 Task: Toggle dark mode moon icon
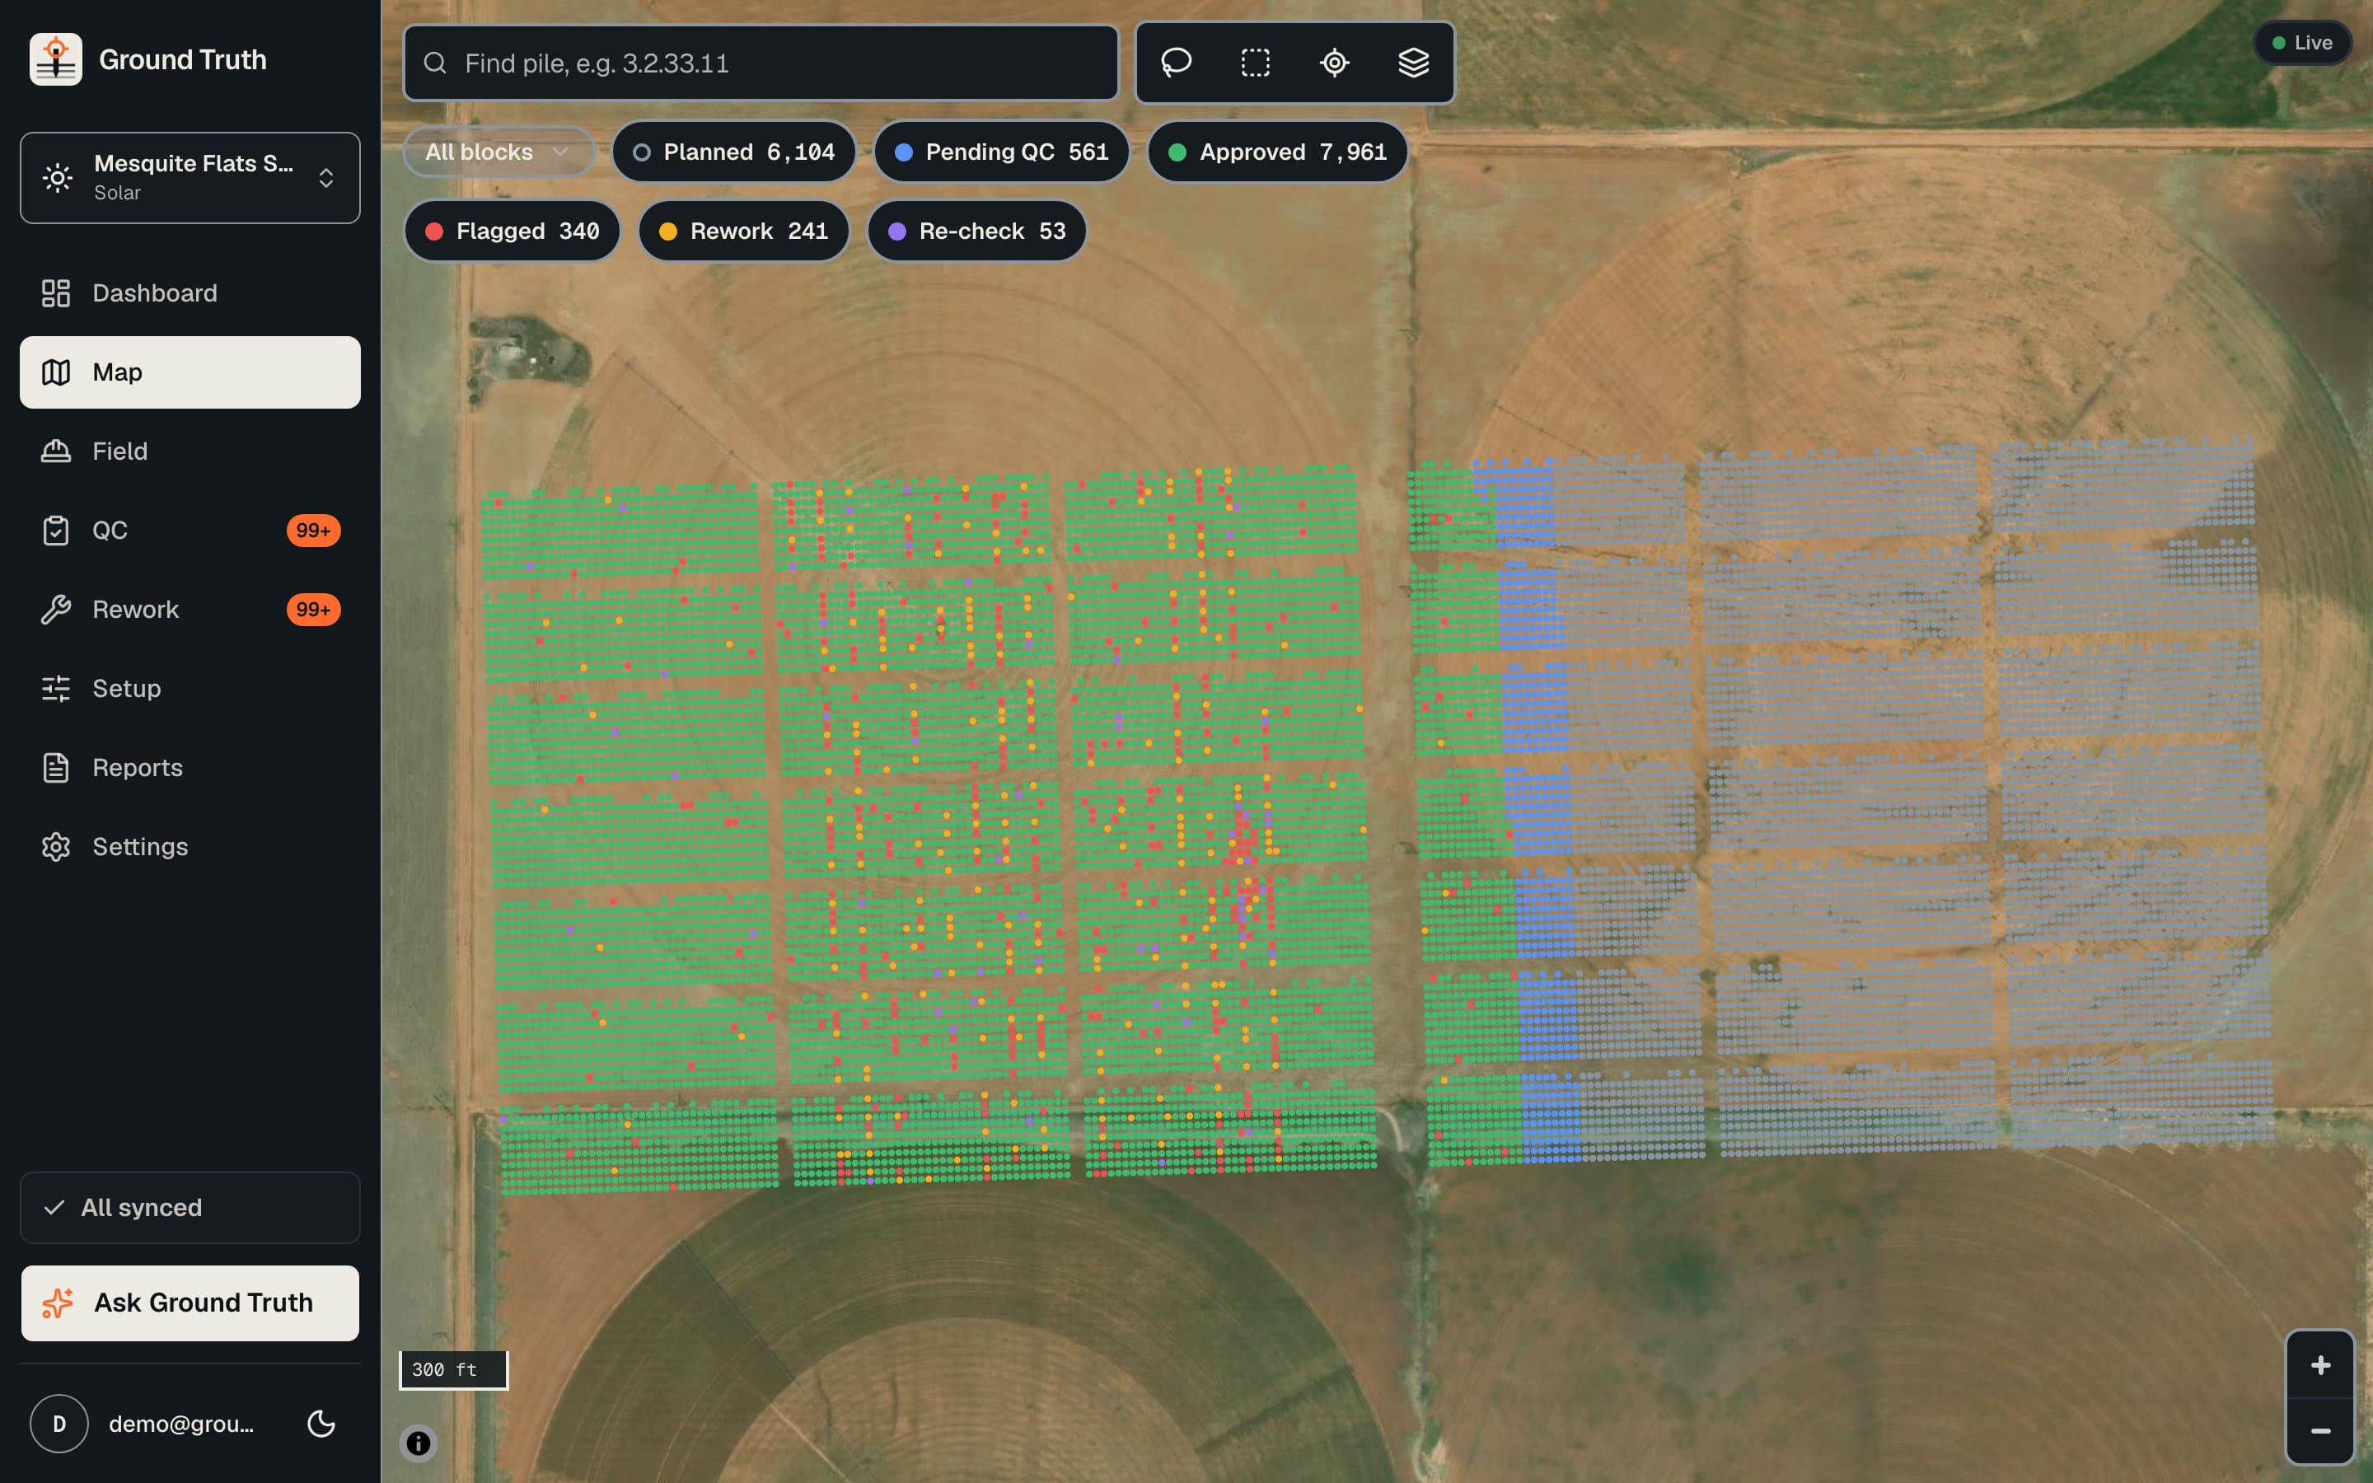pyautogui.click(x=321, y=1423)
